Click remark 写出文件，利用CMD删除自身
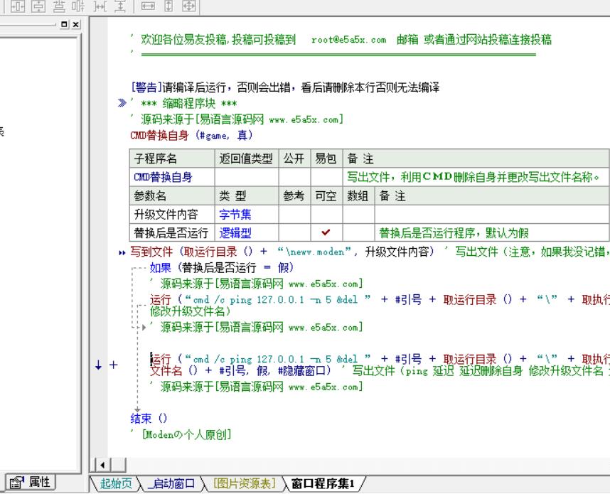Viewport: 610px width, 494px height. coord(473,178)
